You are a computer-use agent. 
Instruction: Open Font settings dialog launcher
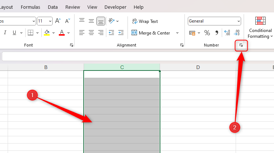(x=72, y=45)
